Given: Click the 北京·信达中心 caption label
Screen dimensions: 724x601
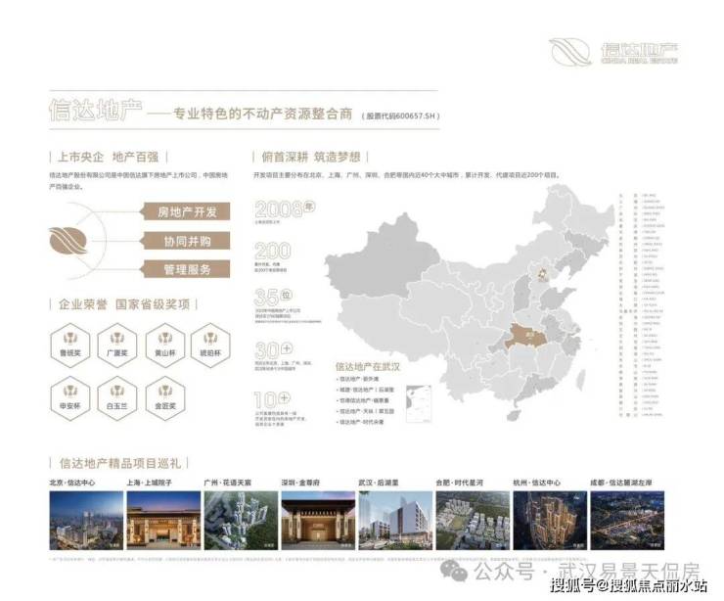Looking at the screenshot, I should 72,483.
